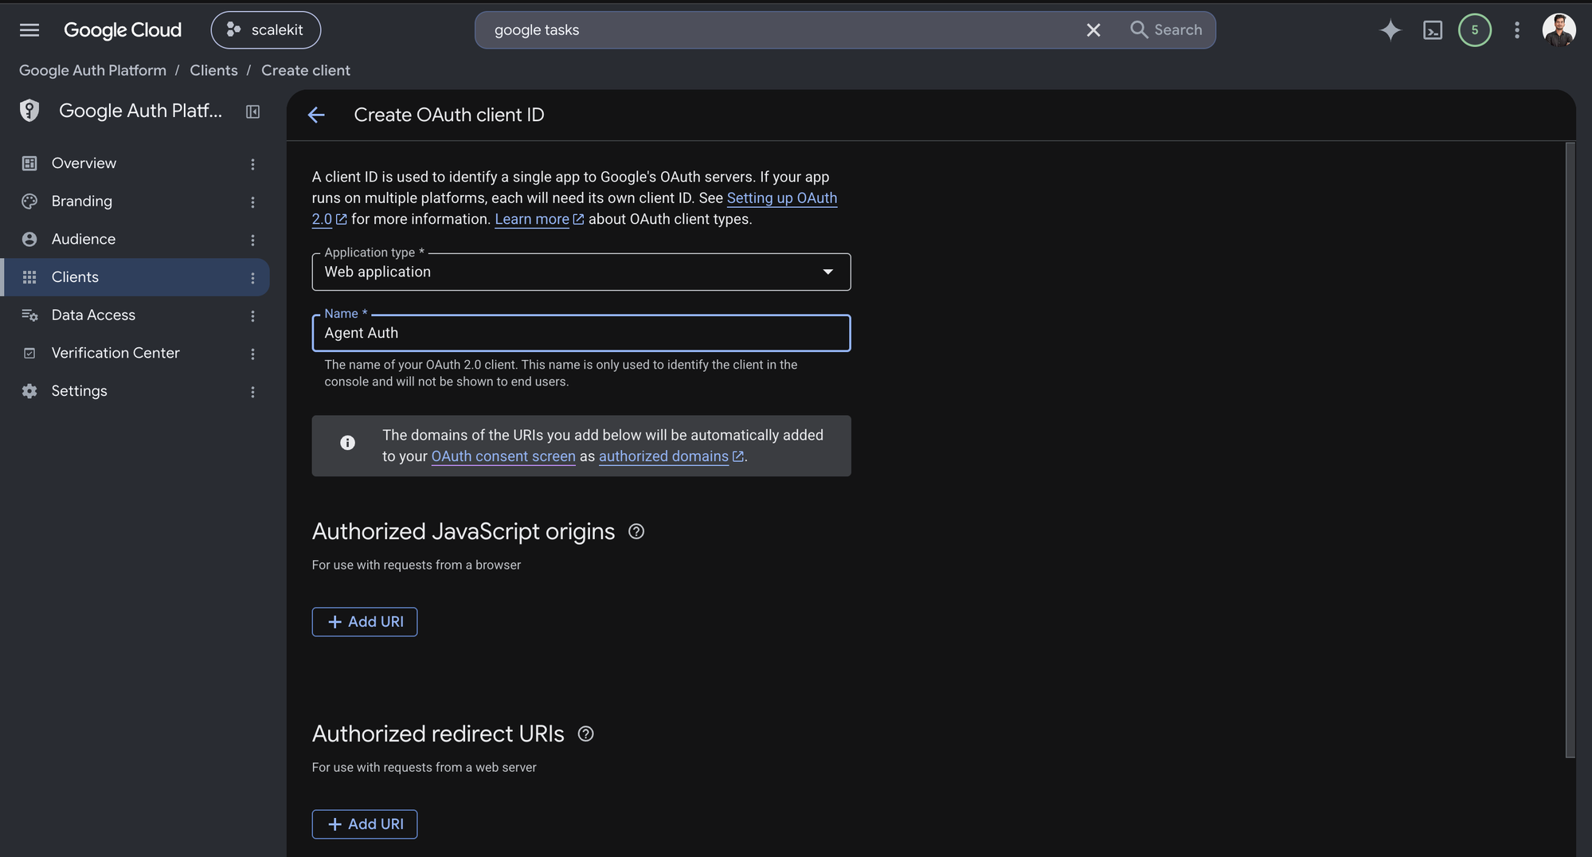The height and width of the screenshot is (857, 1592).
Task: Open the Data Access page
Action: [x=93, y=315]
